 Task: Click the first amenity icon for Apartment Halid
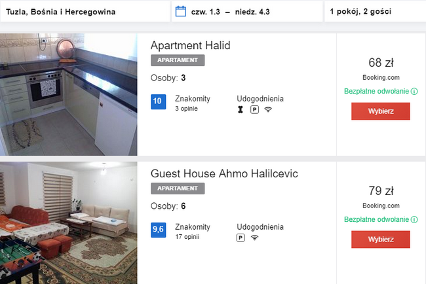[241, 109]
